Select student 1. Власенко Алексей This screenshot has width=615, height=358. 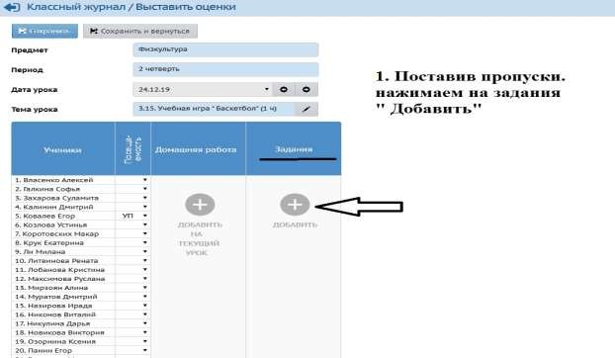pyautogui.click(x=53, y=180)
